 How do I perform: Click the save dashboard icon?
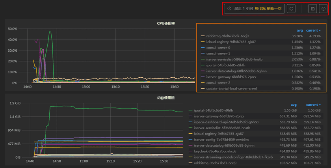[x=313, y=9]
